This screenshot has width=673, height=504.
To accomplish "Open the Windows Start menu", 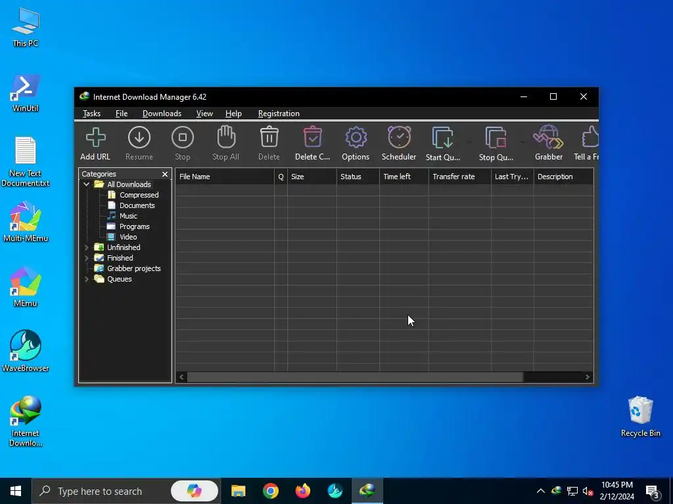I will 16,491.
